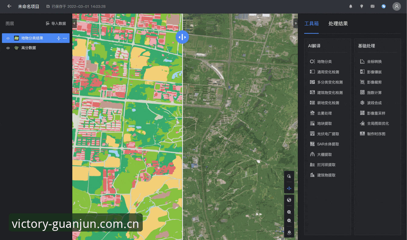Open the 影像裁剪 tool
The height and width of the screenshot is (240, 407).
click(x=371, y=82)
